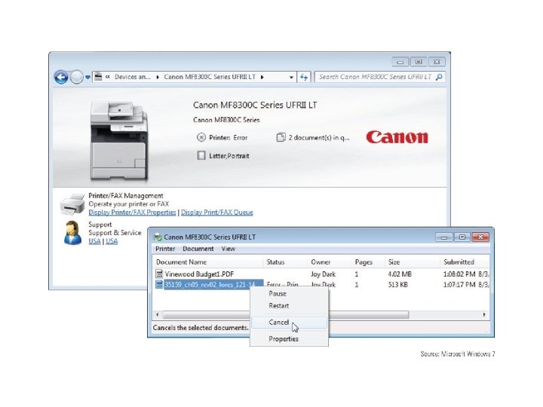This screenshot has width=543, height=407.
Task: Select the Canon MF8300C breadcrumb in the address bar
Action: [210, 77]
